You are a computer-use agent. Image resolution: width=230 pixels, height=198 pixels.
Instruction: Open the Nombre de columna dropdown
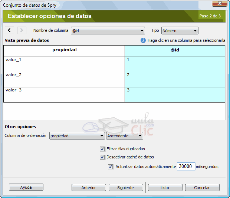click(x=108, y=31)
